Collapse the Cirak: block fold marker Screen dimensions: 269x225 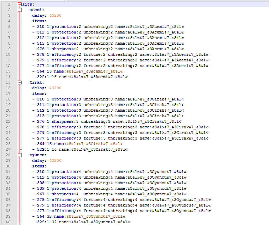(x=20, y=82)
